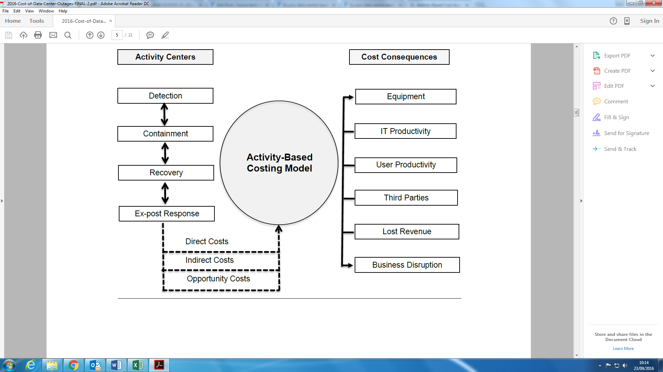Viewport: 663px width, 372px height.
Task: Select the Send & Track tool
Action: point(620,148)
